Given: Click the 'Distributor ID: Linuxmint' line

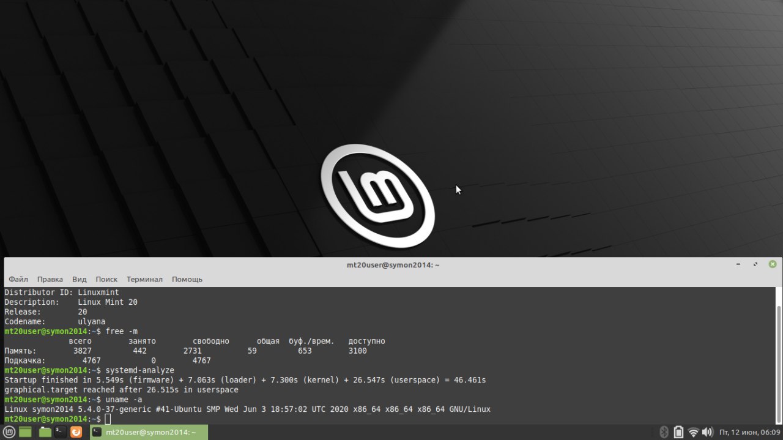Looking at the screenshot, I should tap(62, 292).
